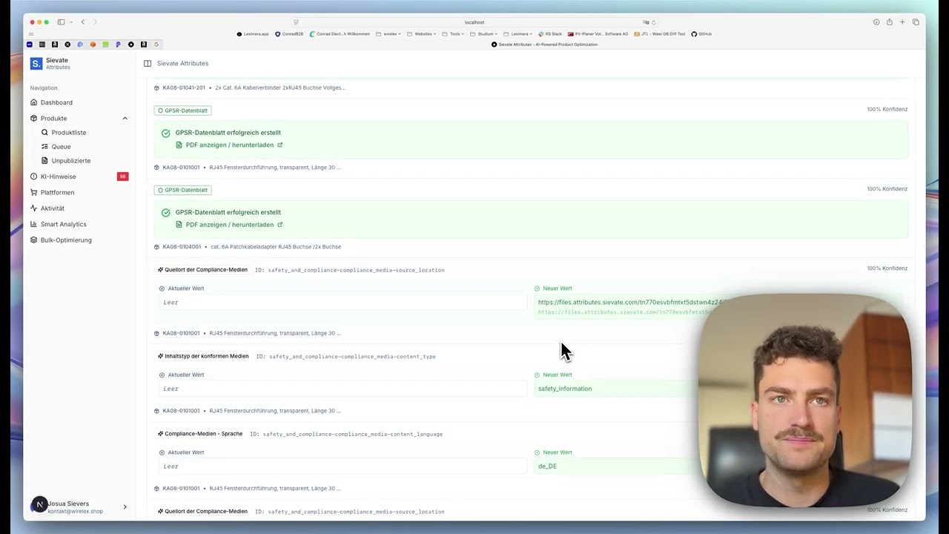Click the KA08-01041-201 product row
949x534 pixels.
(x=250, y=88)
